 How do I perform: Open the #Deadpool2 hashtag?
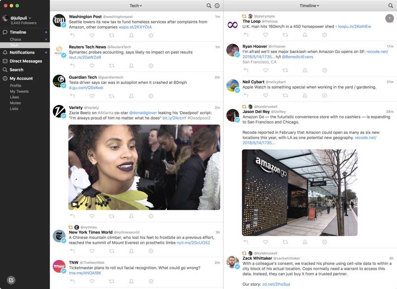click(199, 118)
